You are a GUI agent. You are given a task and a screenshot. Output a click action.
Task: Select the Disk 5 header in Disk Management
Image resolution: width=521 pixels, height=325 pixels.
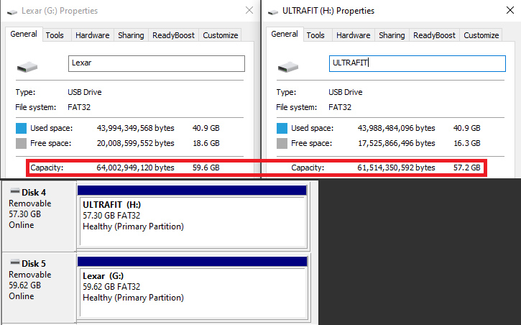pyautogui.click(x=40, y=288)
